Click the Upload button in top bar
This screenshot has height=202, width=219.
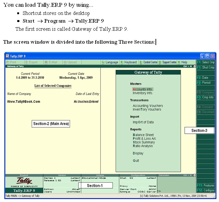tap(72, 62)
